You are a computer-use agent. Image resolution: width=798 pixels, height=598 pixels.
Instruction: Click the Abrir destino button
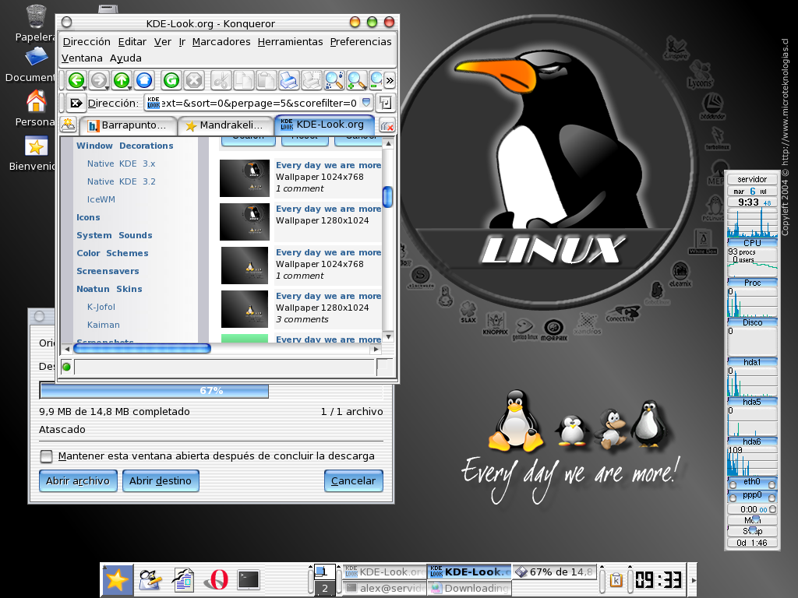click(x=161, y=480)
